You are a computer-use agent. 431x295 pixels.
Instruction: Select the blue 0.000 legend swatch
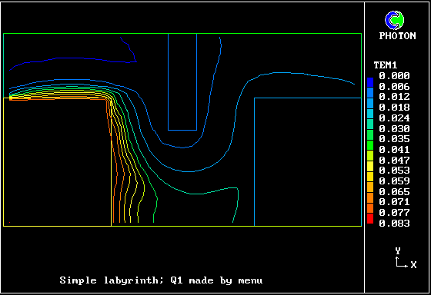pyautogui.click(x=370, y=82)
